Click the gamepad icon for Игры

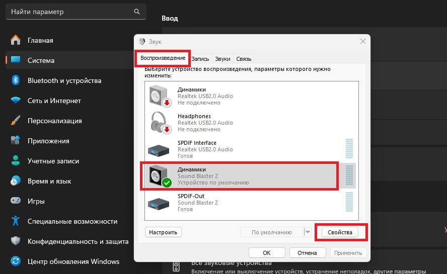click(x=16, y=201)
